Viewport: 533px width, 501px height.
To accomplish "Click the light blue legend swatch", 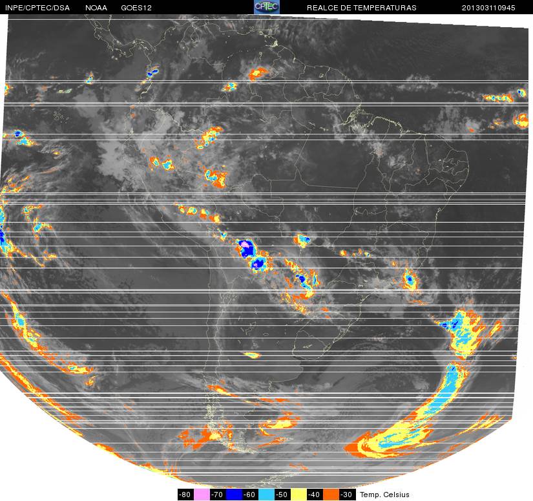I will coord(266,495).
